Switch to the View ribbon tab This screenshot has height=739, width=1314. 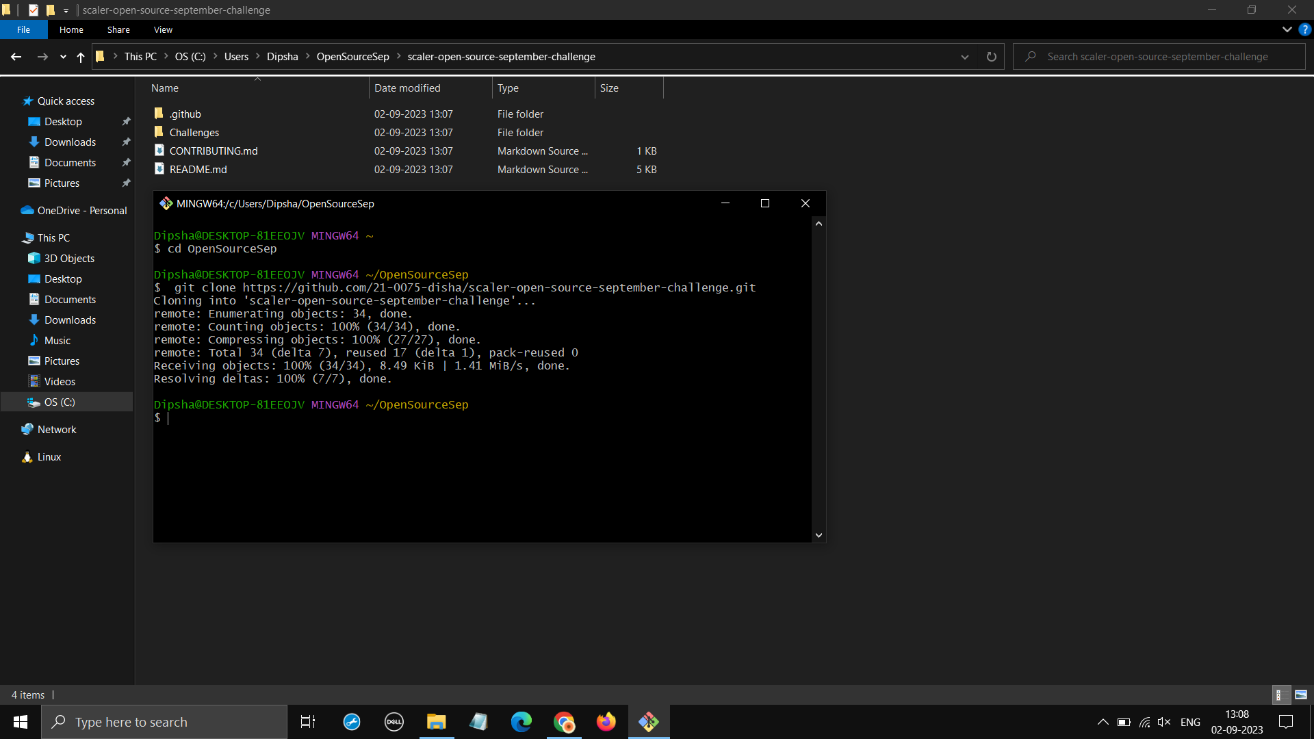(162, 29)
